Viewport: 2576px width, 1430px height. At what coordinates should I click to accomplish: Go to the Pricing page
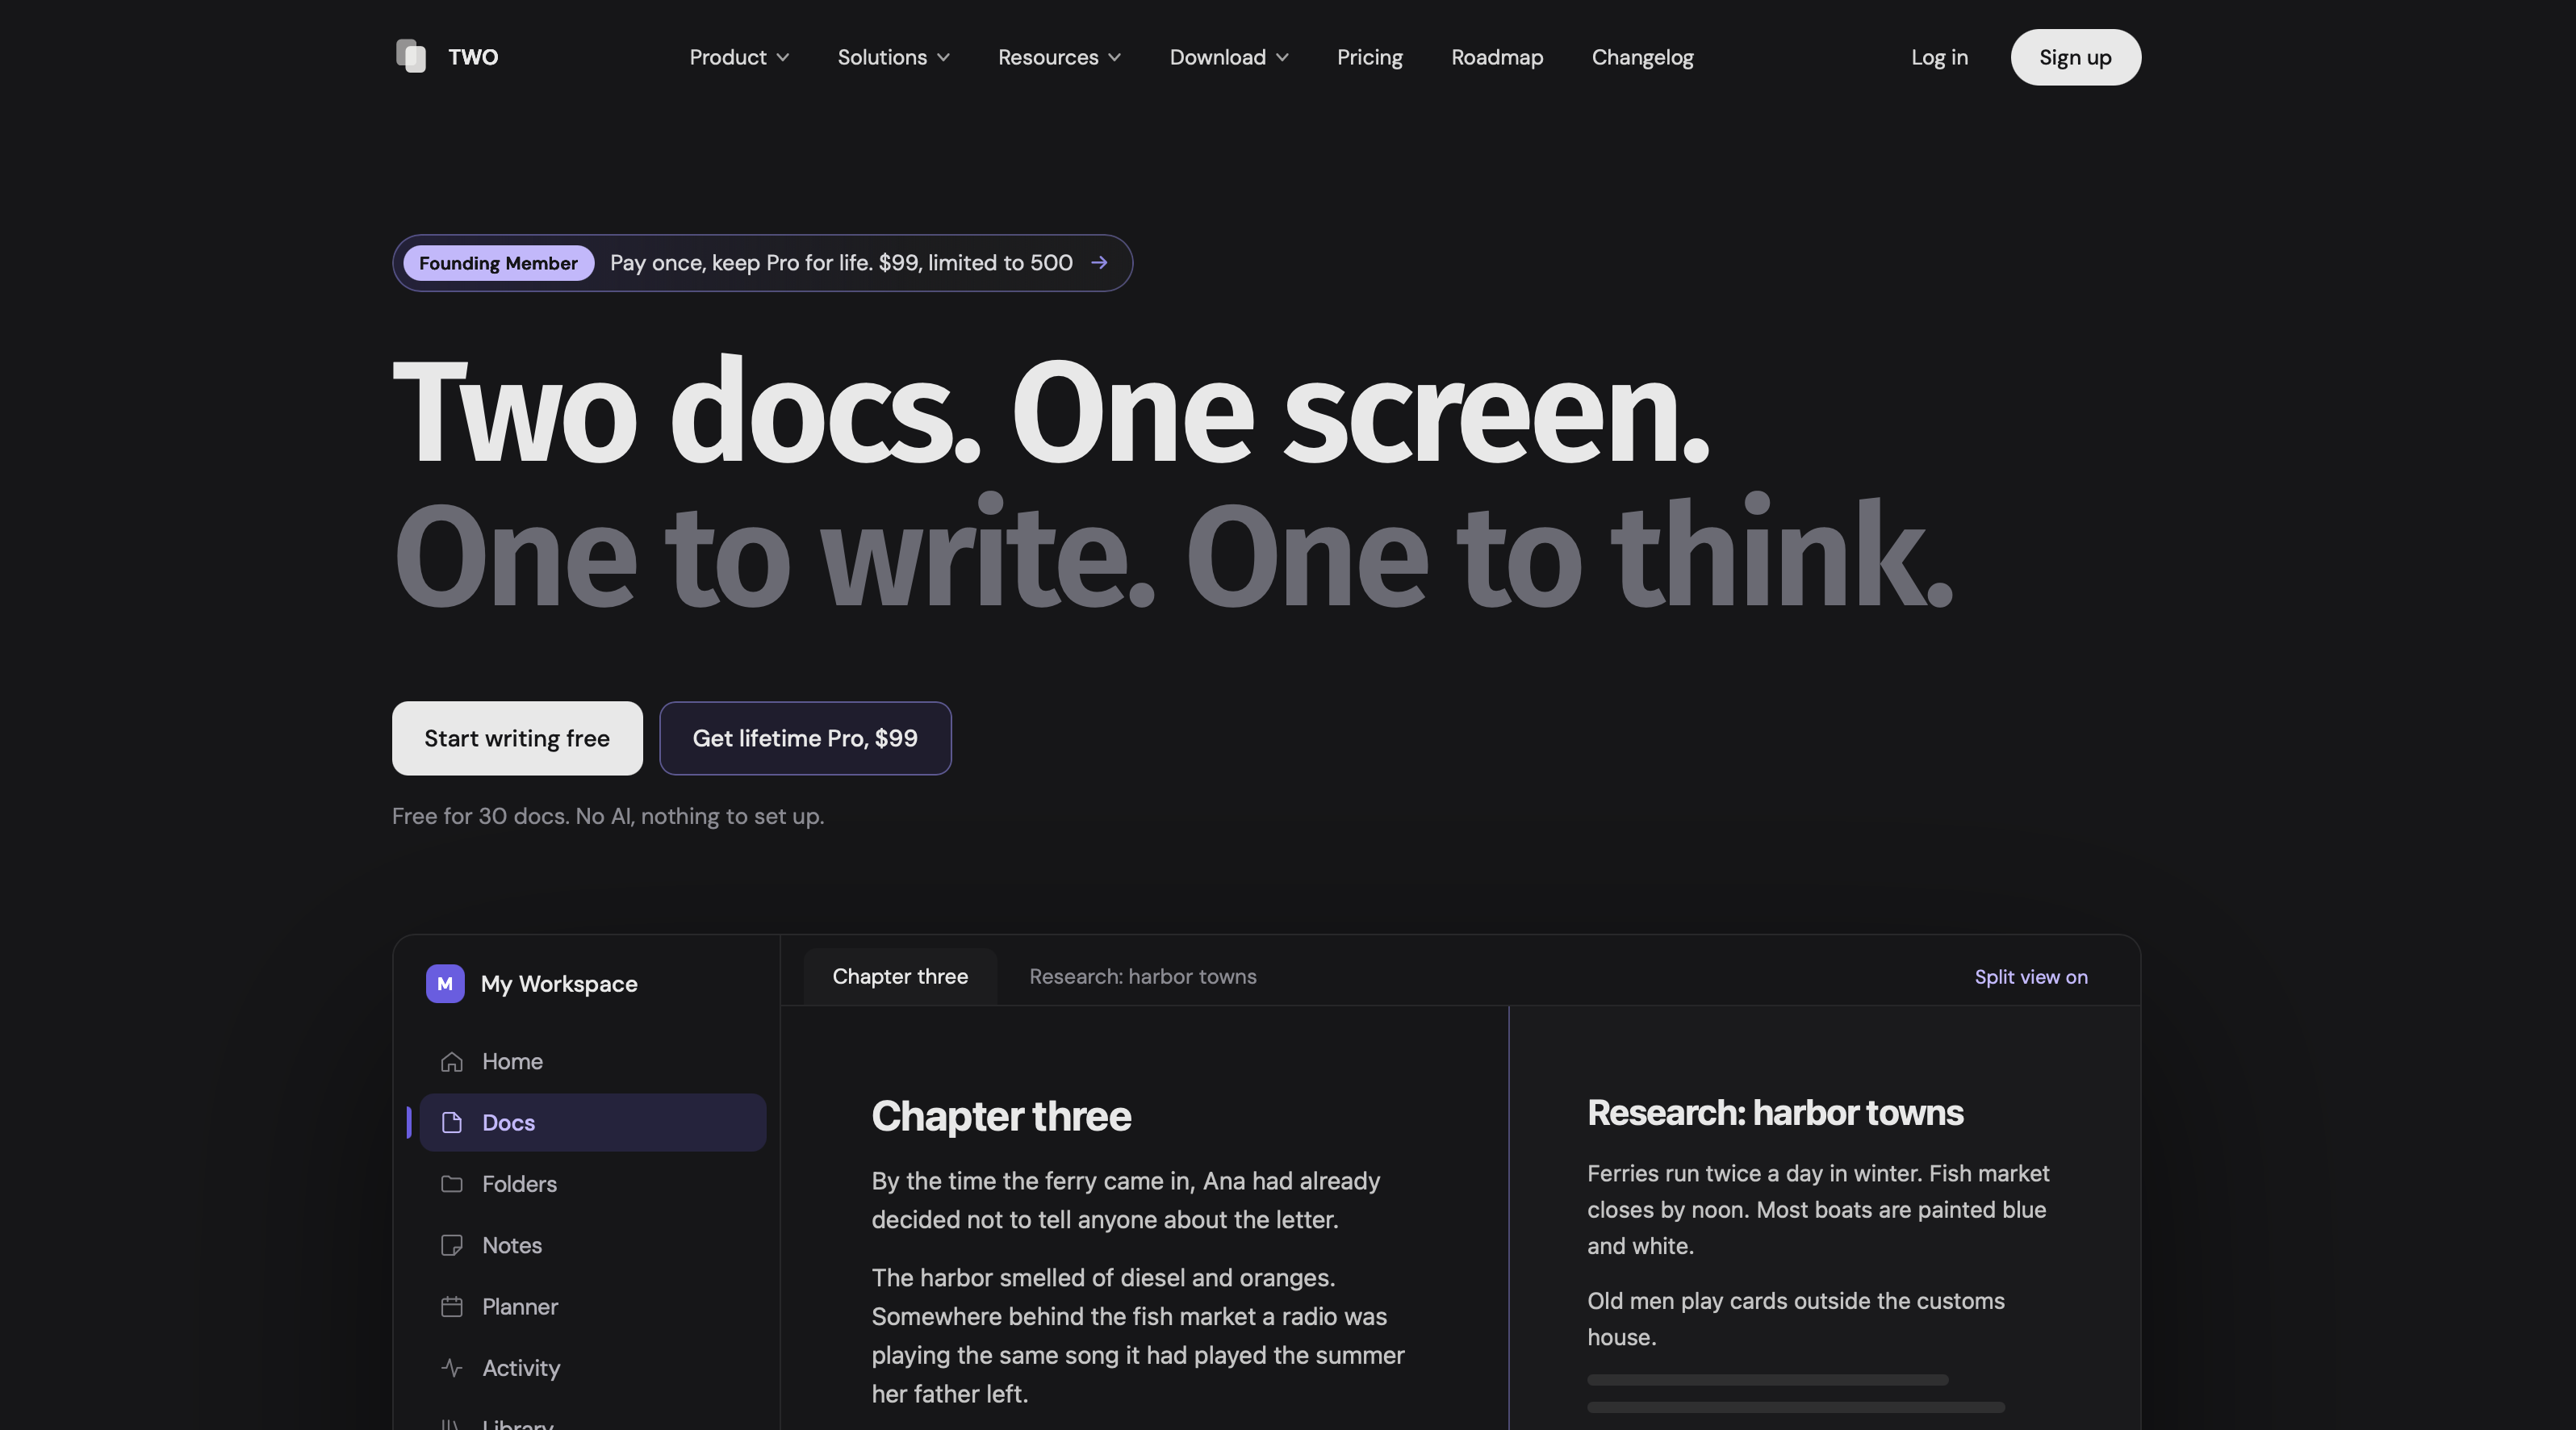(x=1370, y=57)
